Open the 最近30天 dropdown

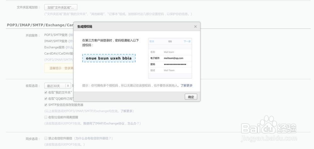(58, 86)
